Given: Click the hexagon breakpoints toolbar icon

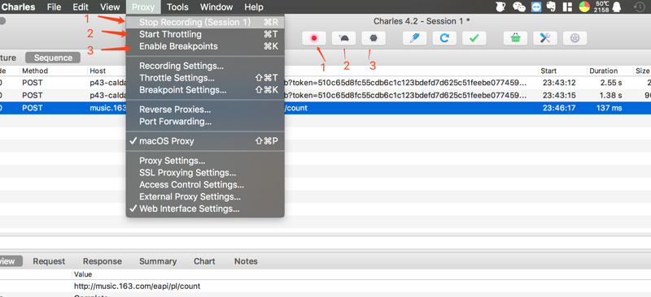Looking at the screenshot, I should pos(374,38).
